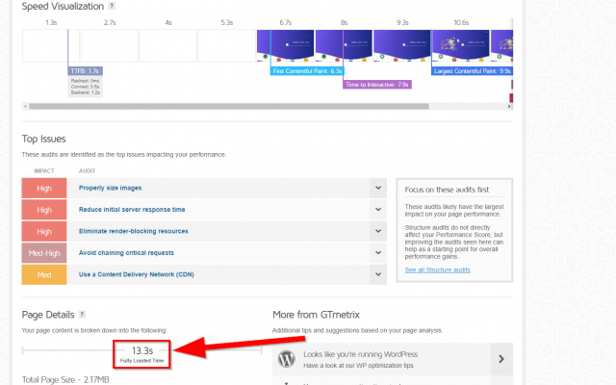The width and height of the screenshot is (616, 385).
Task: Click the More from GTmetrix heading
Action: [x=316, y=315]
